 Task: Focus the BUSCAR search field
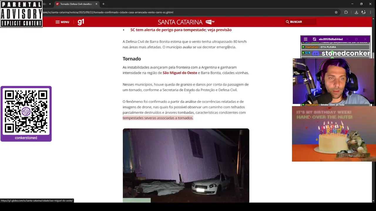point(301,22)
